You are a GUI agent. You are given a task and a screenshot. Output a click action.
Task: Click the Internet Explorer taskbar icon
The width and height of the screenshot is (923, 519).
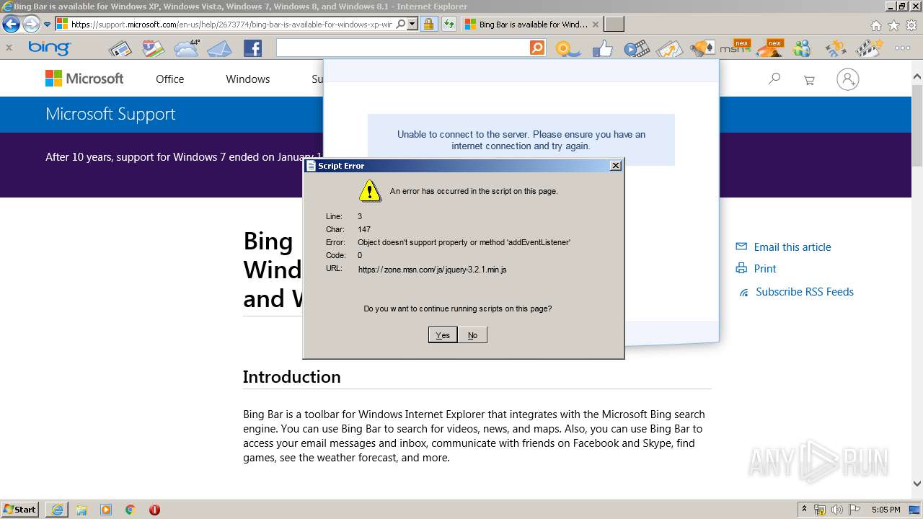coord(57,510)
